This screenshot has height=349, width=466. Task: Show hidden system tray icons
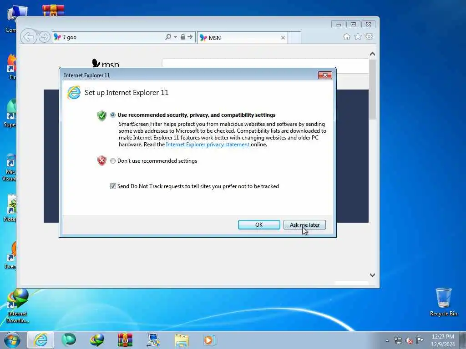(x=387, y=341)
